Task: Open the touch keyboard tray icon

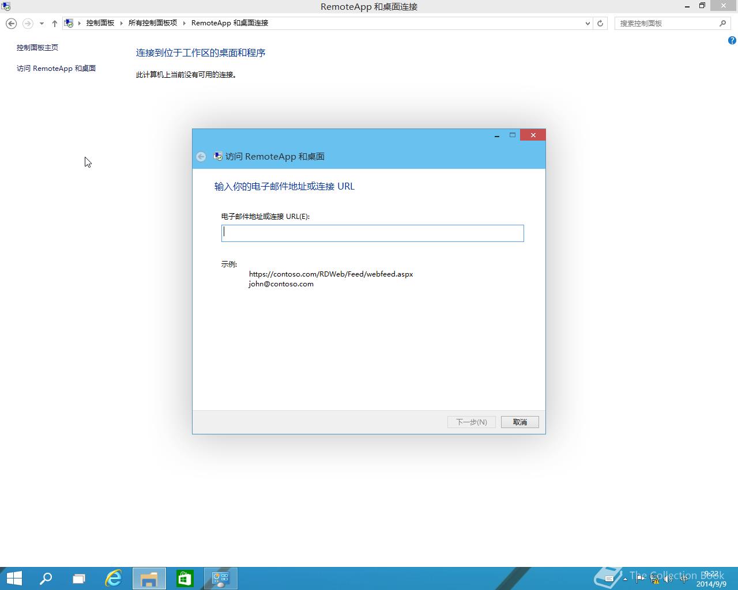Action: click(x=609, y=579)
